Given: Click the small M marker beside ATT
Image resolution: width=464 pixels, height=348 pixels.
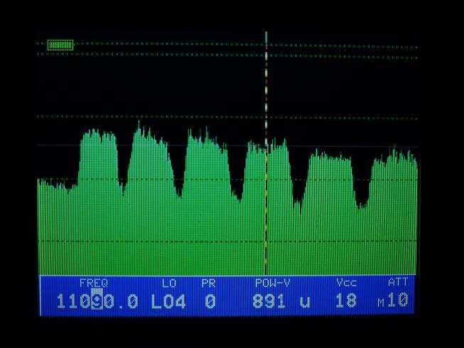Looking at the screenshot, I should click(381, 303).
